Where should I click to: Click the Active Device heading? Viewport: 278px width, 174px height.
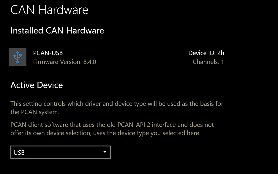(37, 85)
